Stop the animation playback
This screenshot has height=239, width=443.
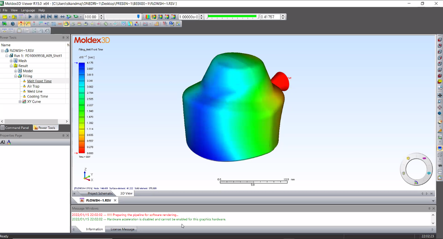click(56, 17)
